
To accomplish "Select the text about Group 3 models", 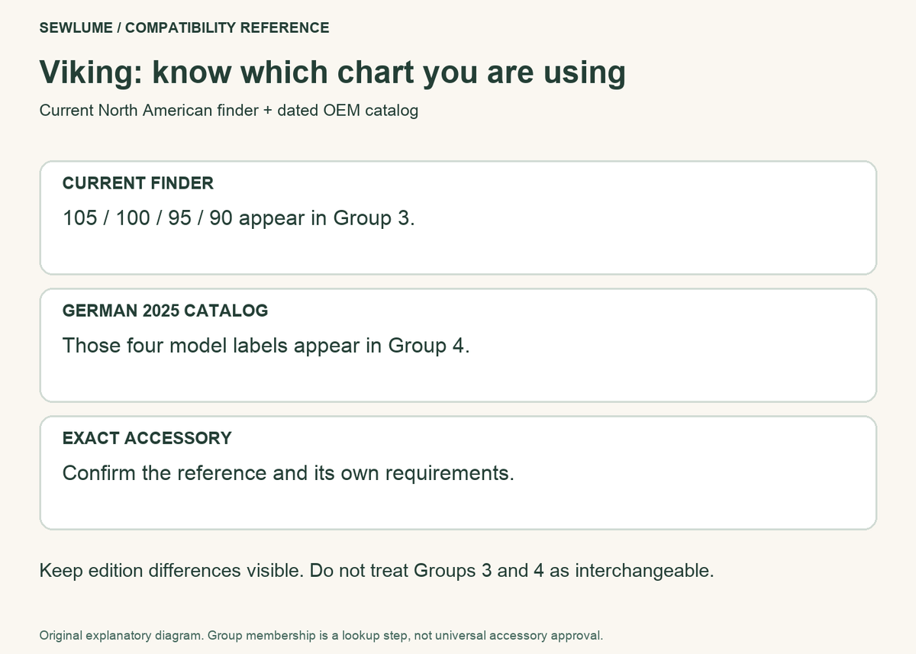I will (239, 218).
